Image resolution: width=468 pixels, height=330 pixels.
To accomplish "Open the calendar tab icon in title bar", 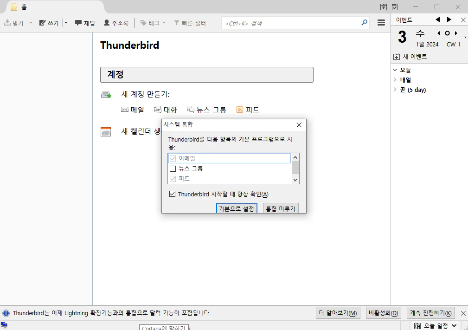I will [x=384, y=7].
